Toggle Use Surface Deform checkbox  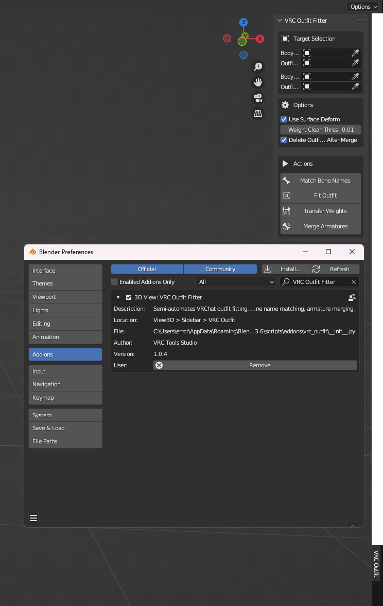(x=284, y=119)
